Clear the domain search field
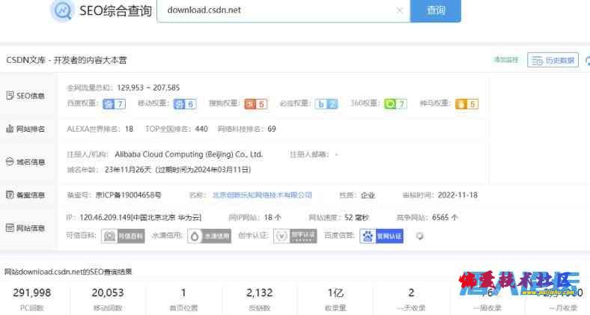Screen dimensions: 590x315 tap(399, 10)
